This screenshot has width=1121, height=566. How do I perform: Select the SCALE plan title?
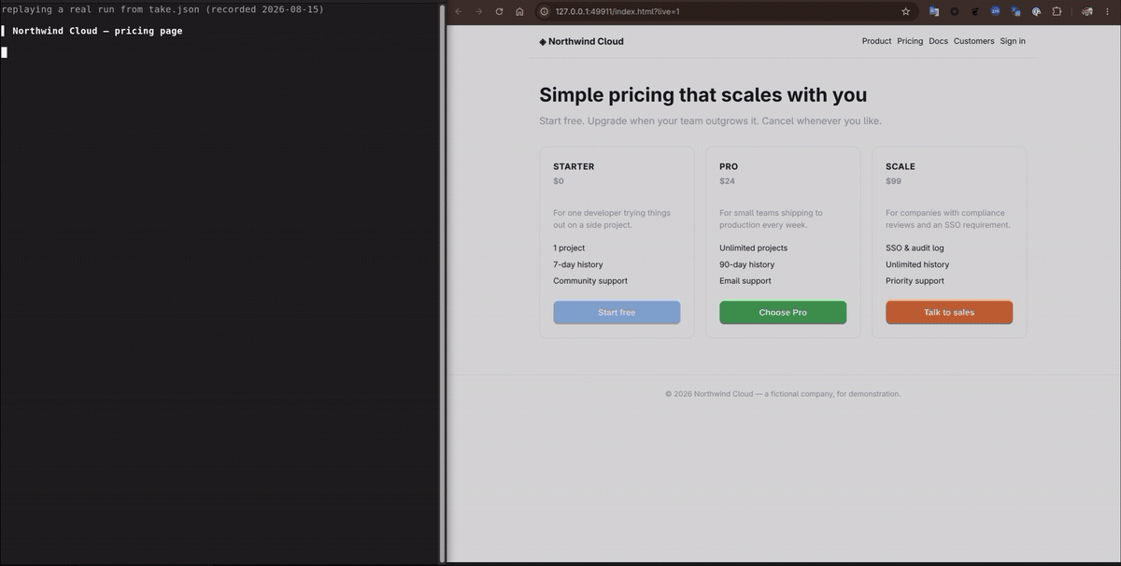901,166
